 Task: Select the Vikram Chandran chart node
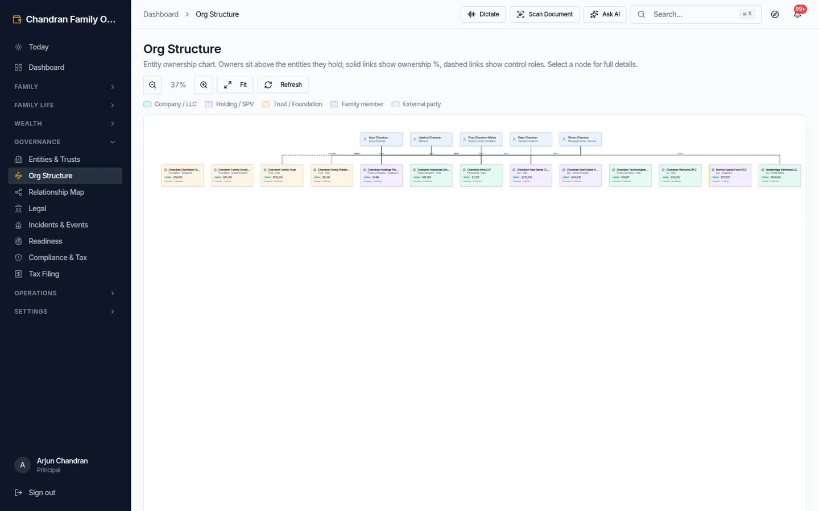point(581,139)
